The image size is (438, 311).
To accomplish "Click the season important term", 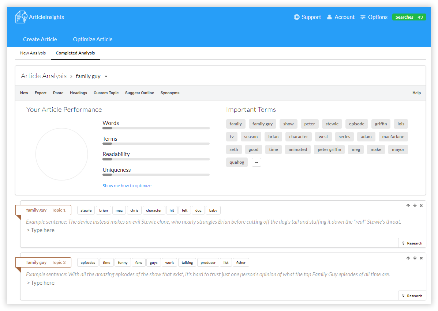I will [x=251, y=137].
